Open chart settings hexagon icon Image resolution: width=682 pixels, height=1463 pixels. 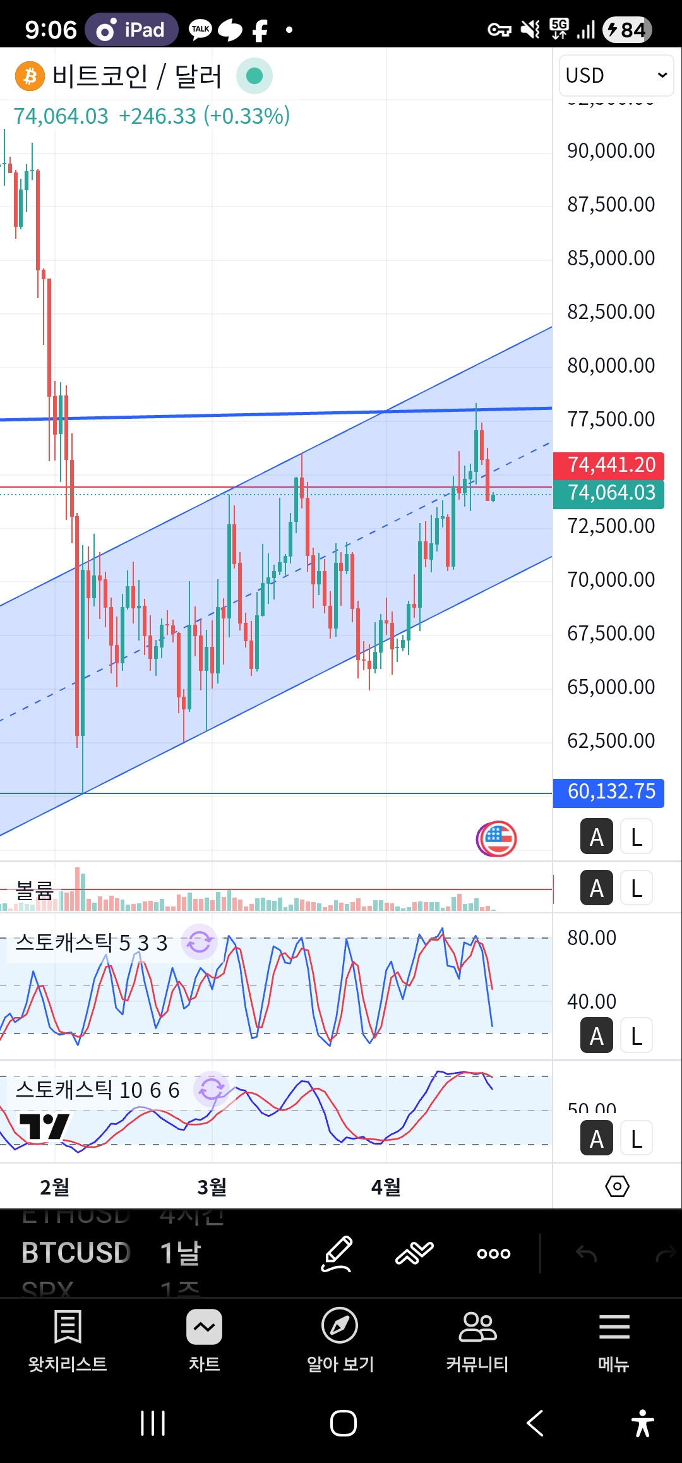point(617,1186)
